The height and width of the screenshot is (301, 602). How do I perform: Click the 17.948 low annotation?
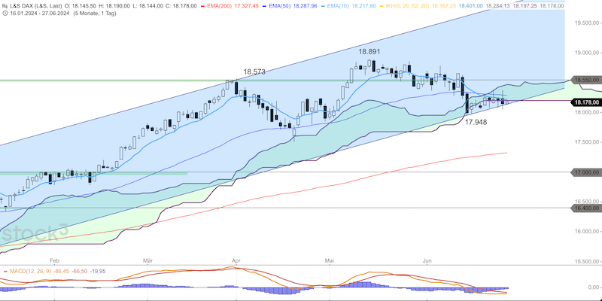(476, 122)
